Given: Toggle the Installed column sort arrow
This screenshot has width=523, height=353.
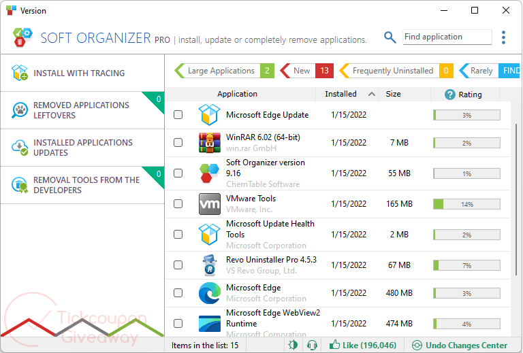Looking at the screenshot, I should tap(372, 95).
